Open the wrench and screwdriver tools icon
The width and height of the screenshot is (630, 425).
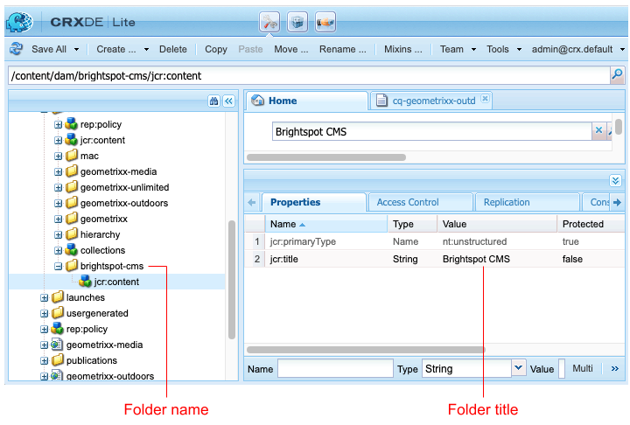(x=269, y=22)
